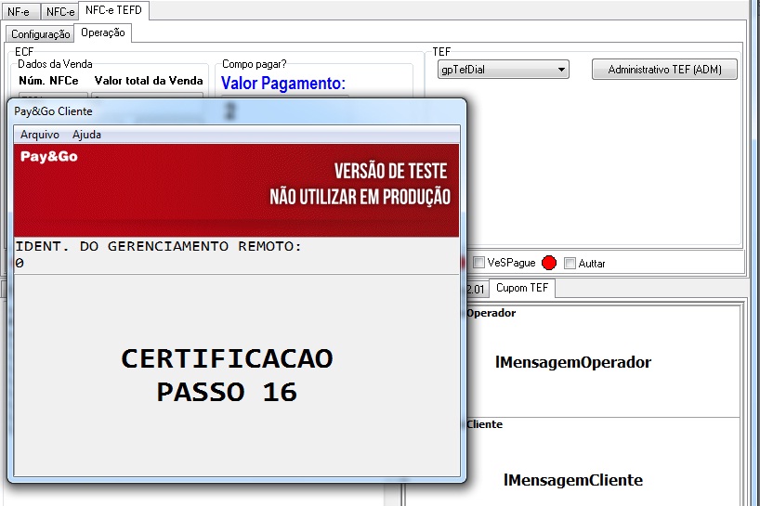This screenshot has width=760, height=506.
Task: Click the CERTIFICACAO PASSO 16 message
Action: tap(227, 375)
